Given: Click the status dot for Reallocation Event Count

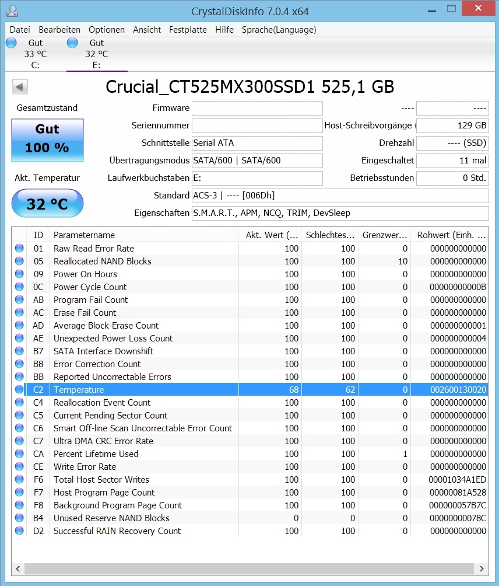Looking at the screenshot, I should (x=19, y=402).
